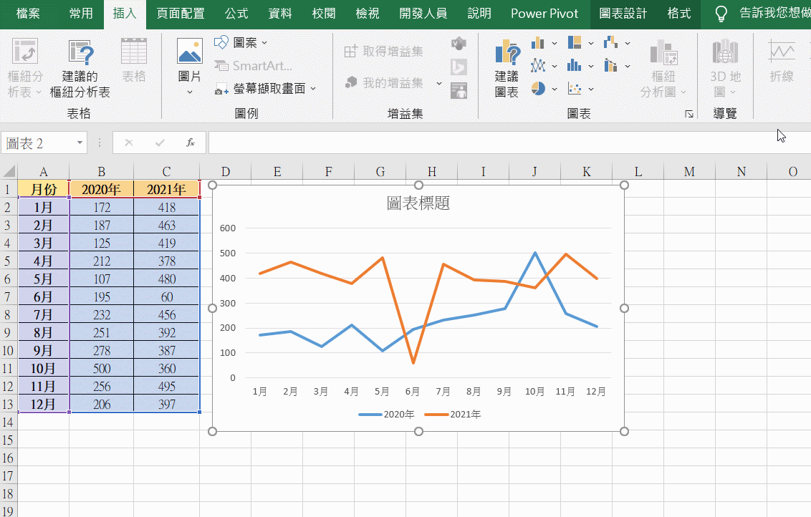Screen dimensions: 811x517
Task: Click the 600 value axis label
Action: click(x=228, y=228)
